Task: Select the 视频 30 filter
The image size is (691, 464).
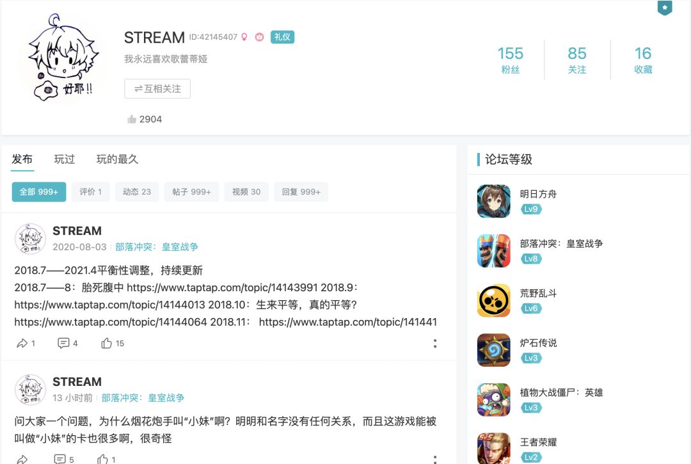Action: tap(246, 192)
